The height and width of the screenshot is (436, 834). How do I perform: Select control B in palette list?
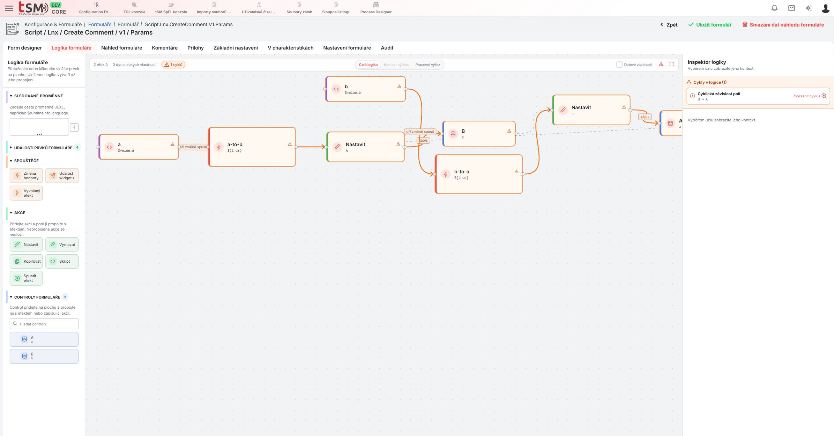pos(44,356)
